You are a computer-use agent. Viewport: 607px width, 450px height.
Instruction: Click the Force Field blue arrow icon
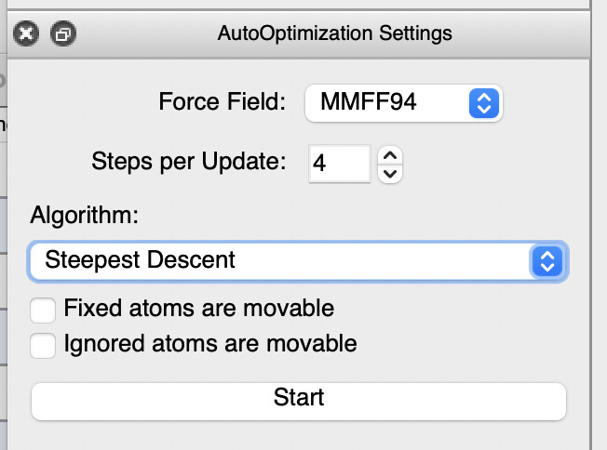click(481, 102)
